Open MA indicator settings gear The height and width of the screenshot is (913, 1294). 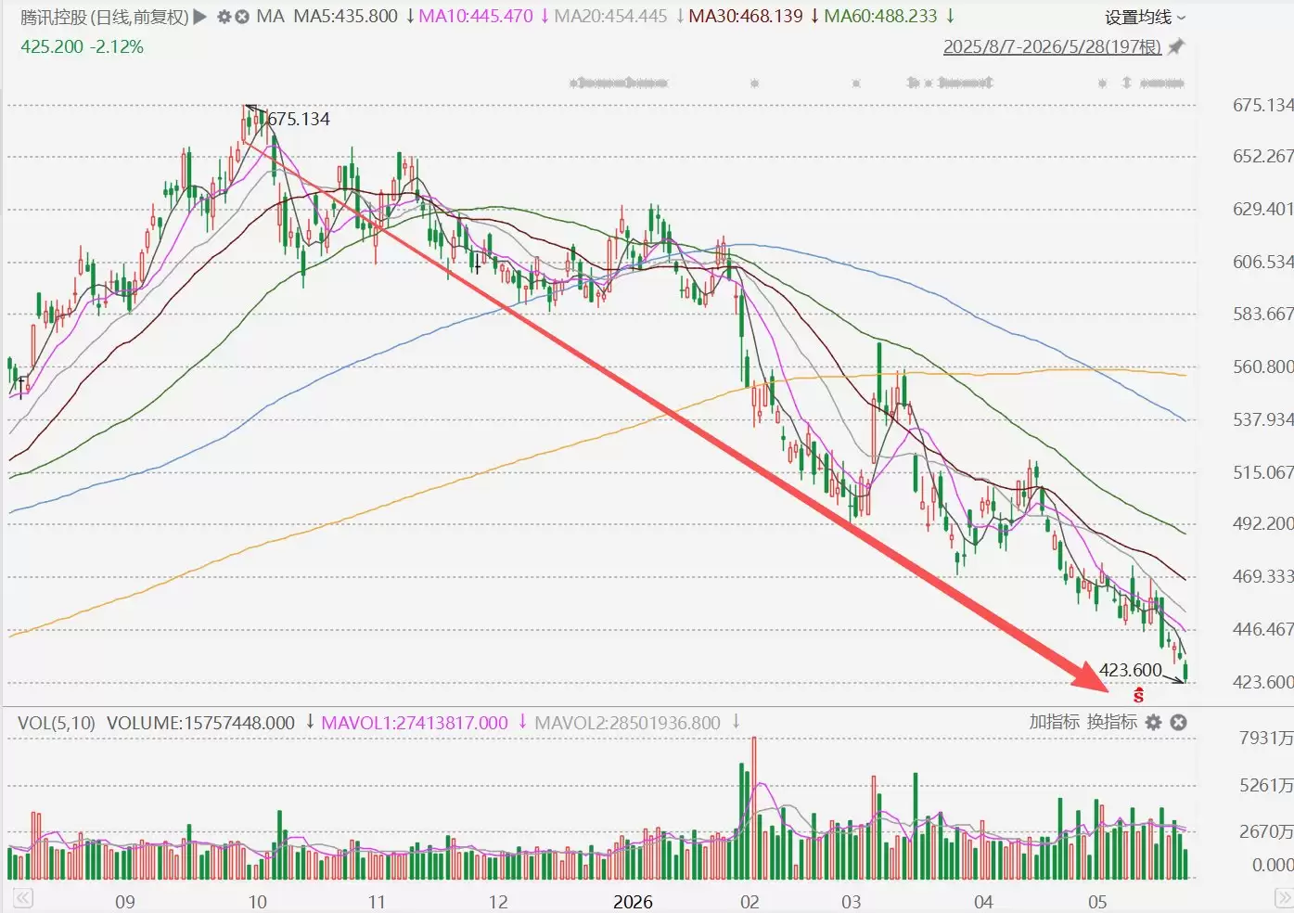[x=224, y=17]
